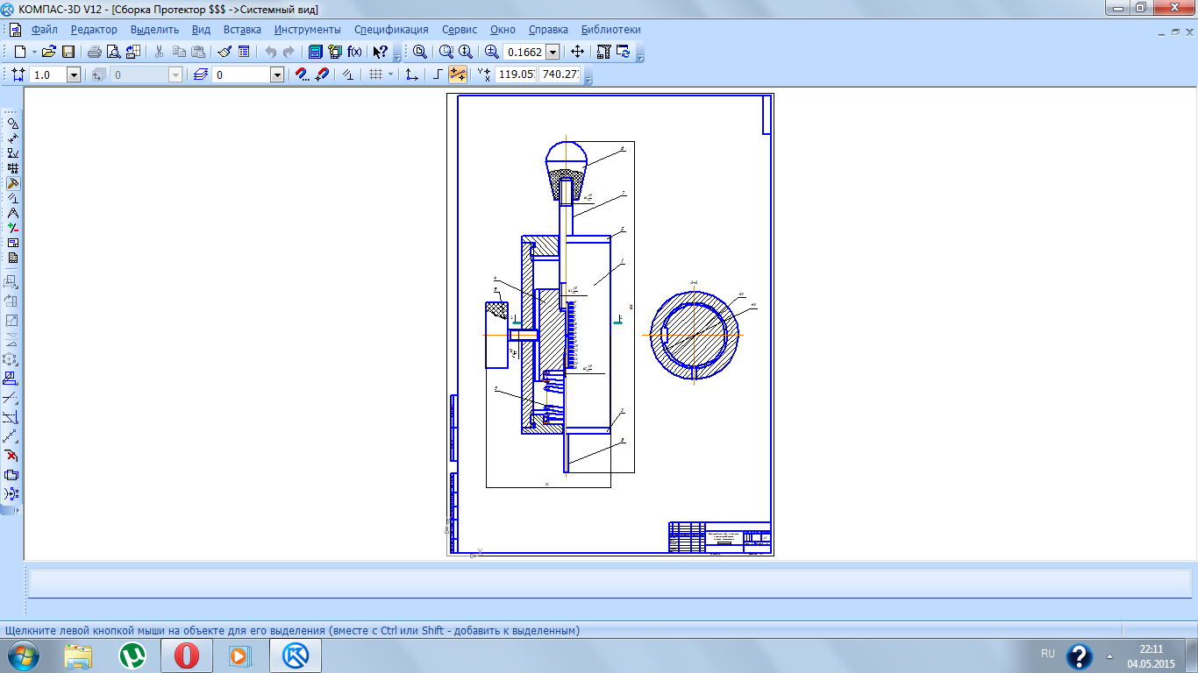
Task: Expand the arrow next to the New icon
Action: point(33,52)
